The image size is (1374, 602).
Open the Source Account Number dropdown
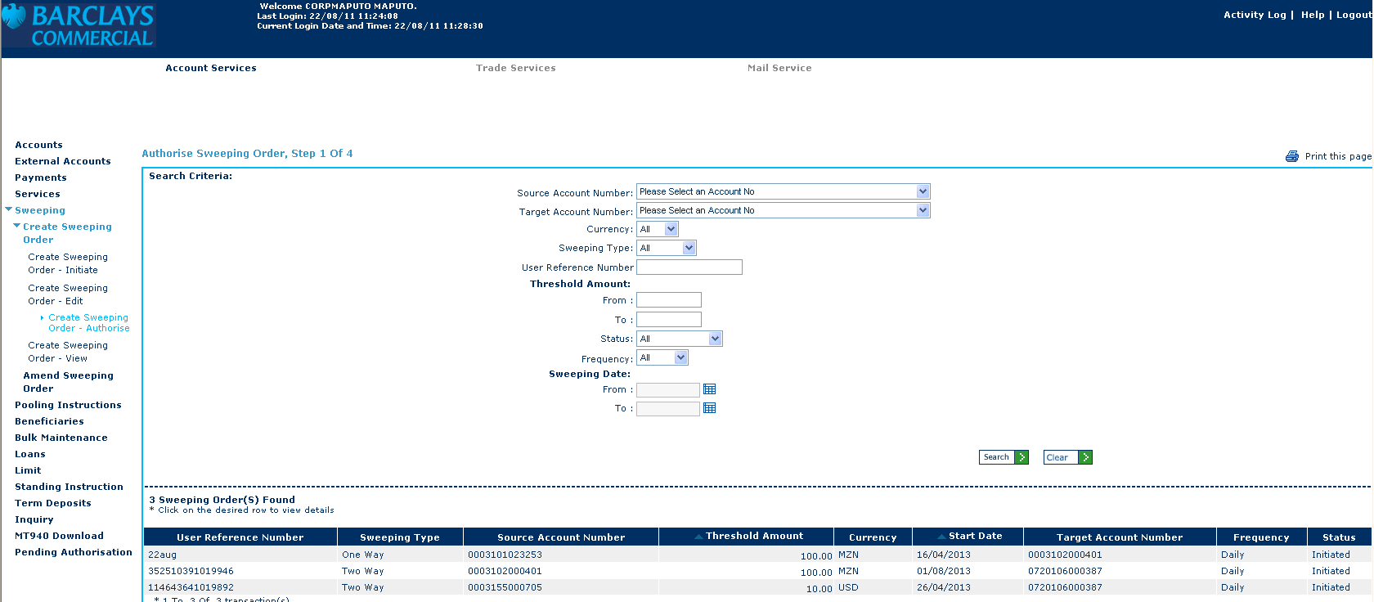pos(784,191)
